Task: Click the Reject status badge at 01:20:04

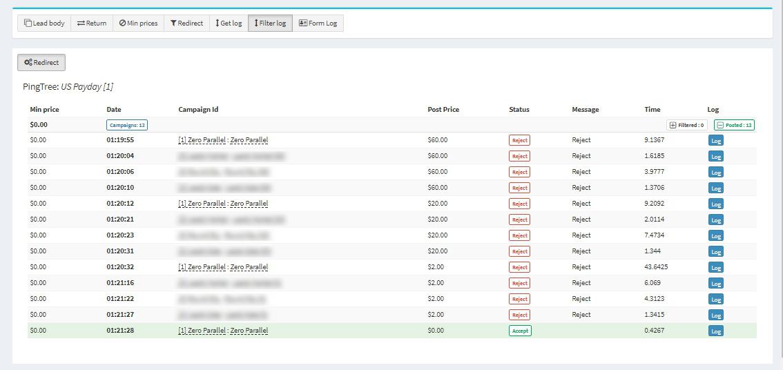Action: click(519, 157)
